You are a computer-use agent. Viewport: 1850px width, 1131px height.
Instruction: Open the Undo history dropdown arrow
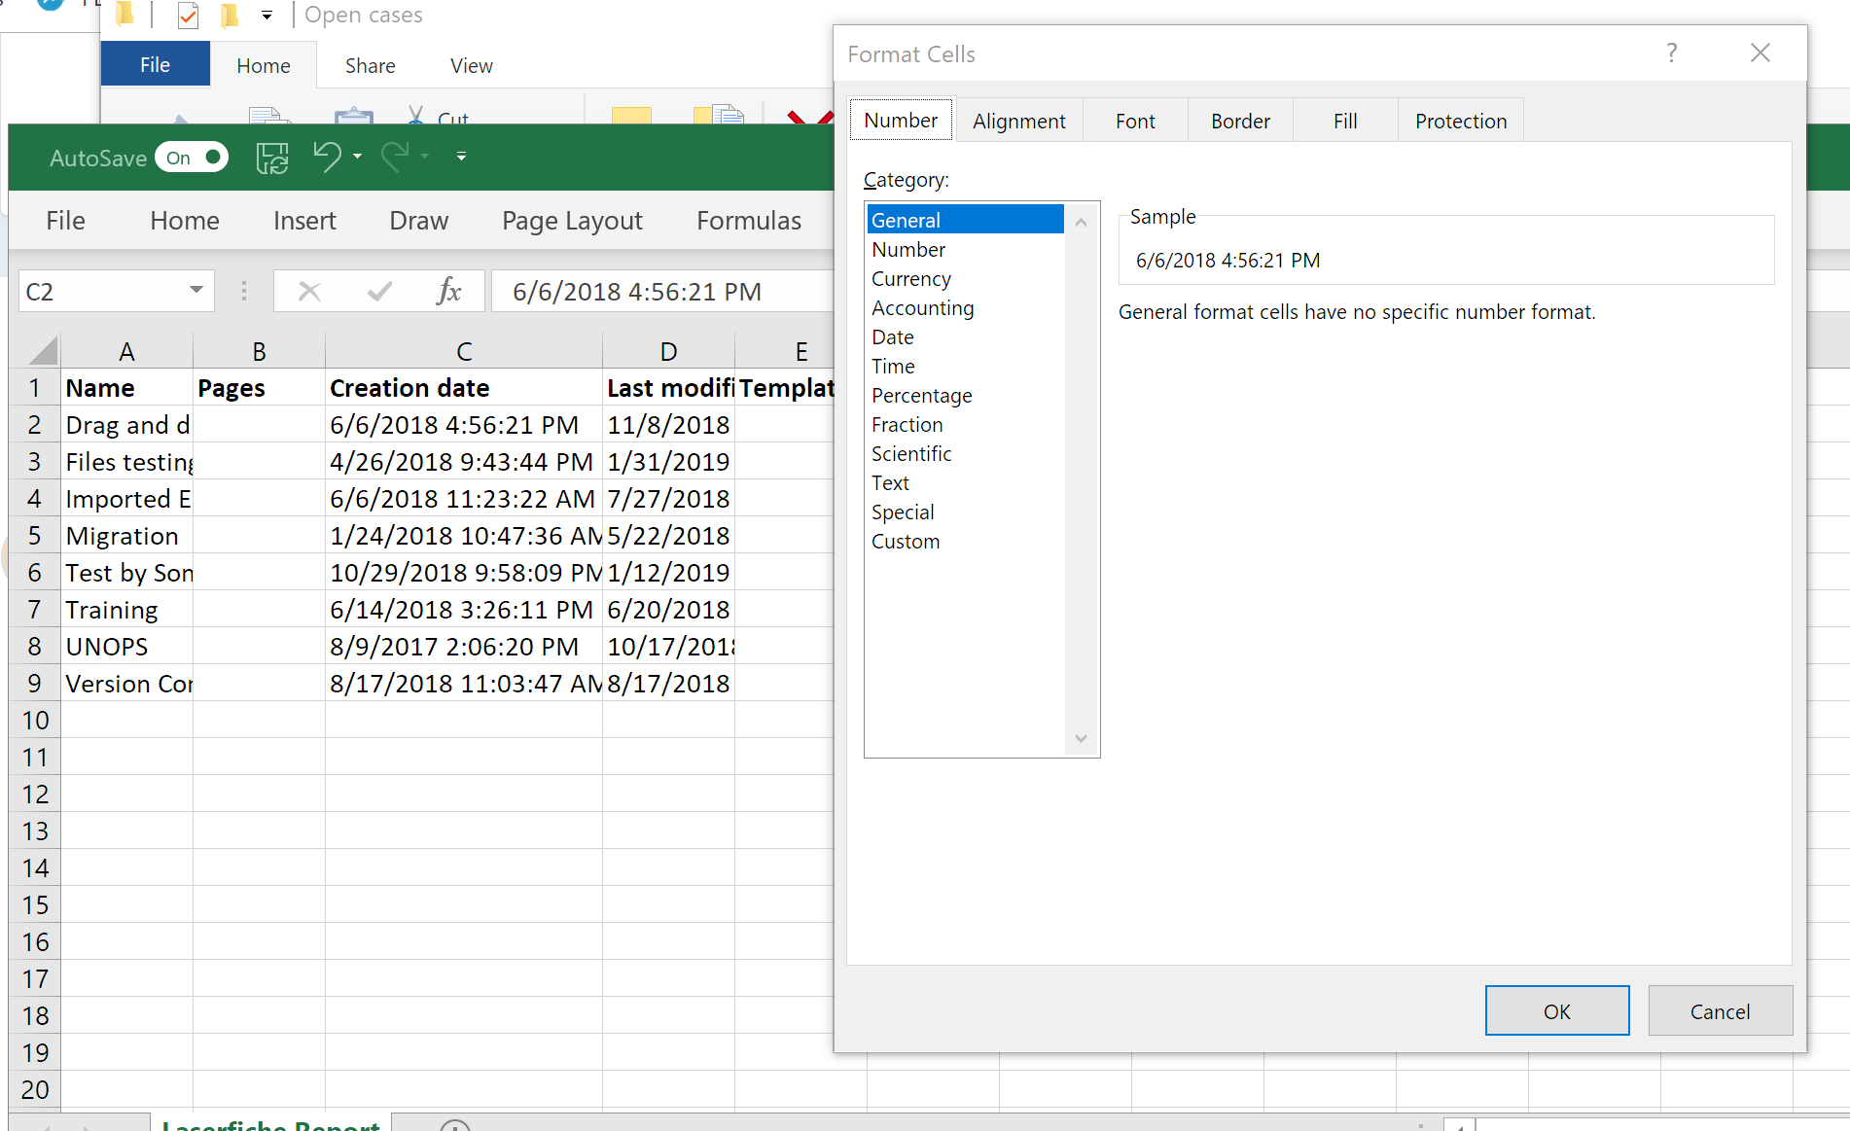tap(358, 157)
